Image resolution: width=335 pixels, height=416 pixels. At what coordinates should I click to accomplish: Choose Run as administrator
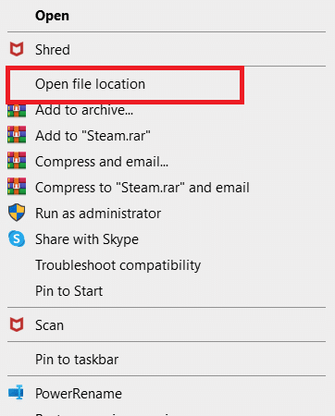(98, 214)
